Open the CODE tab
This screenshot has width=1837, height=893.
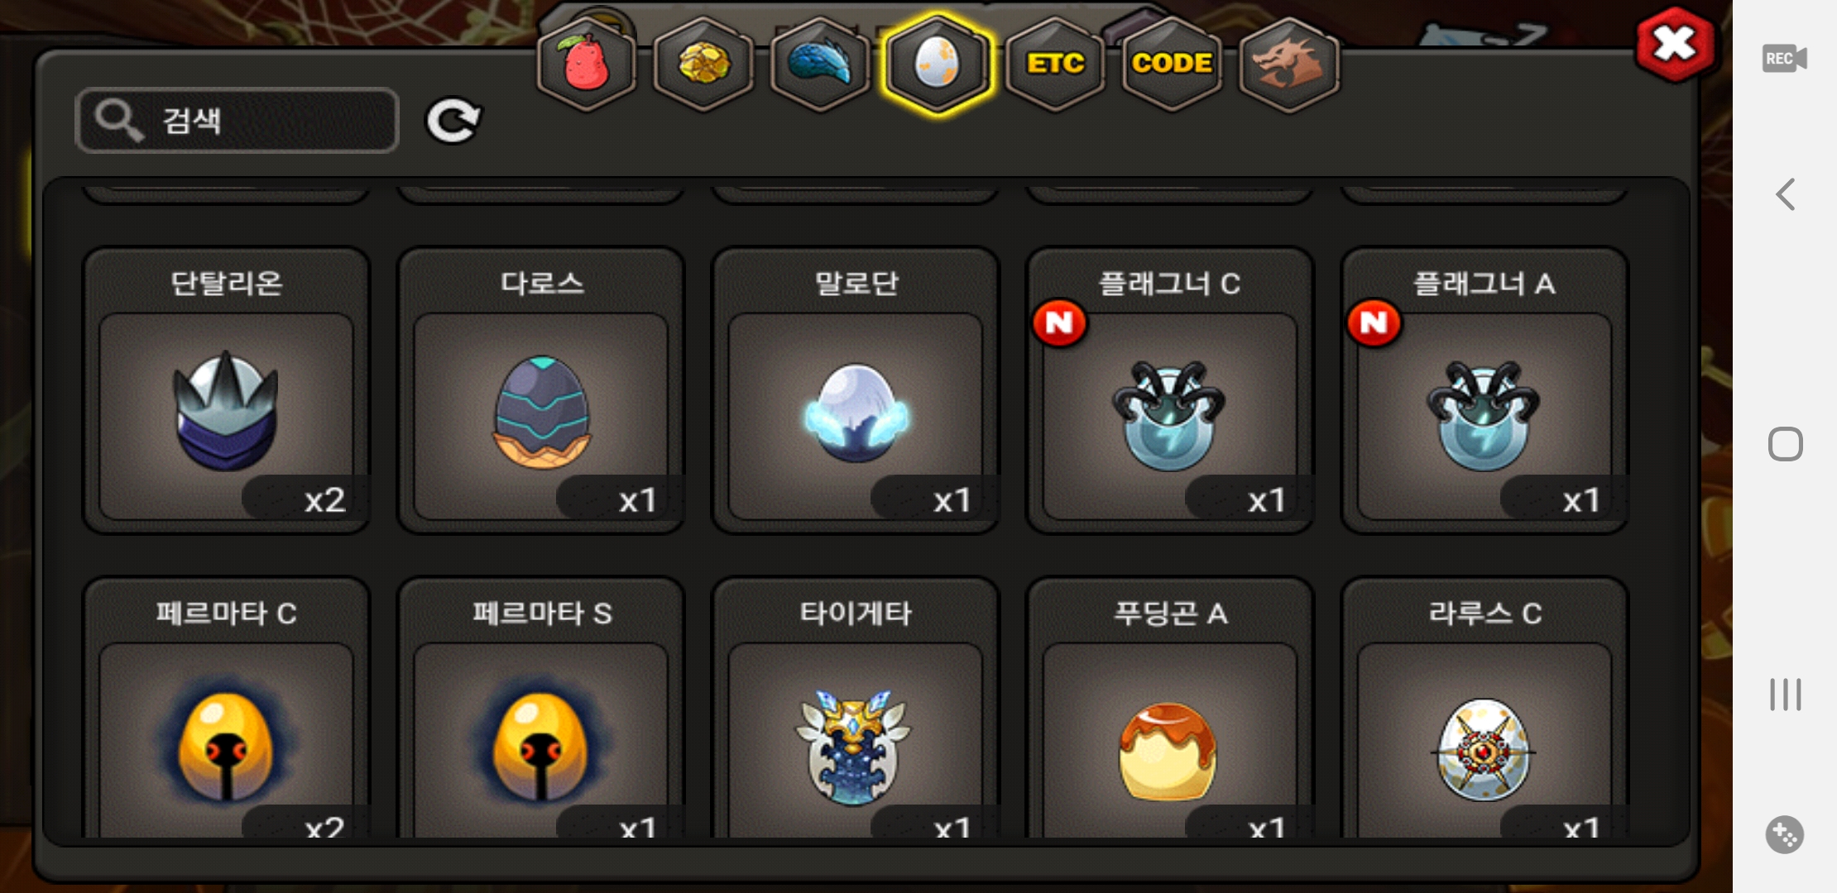pos(1172,64)
